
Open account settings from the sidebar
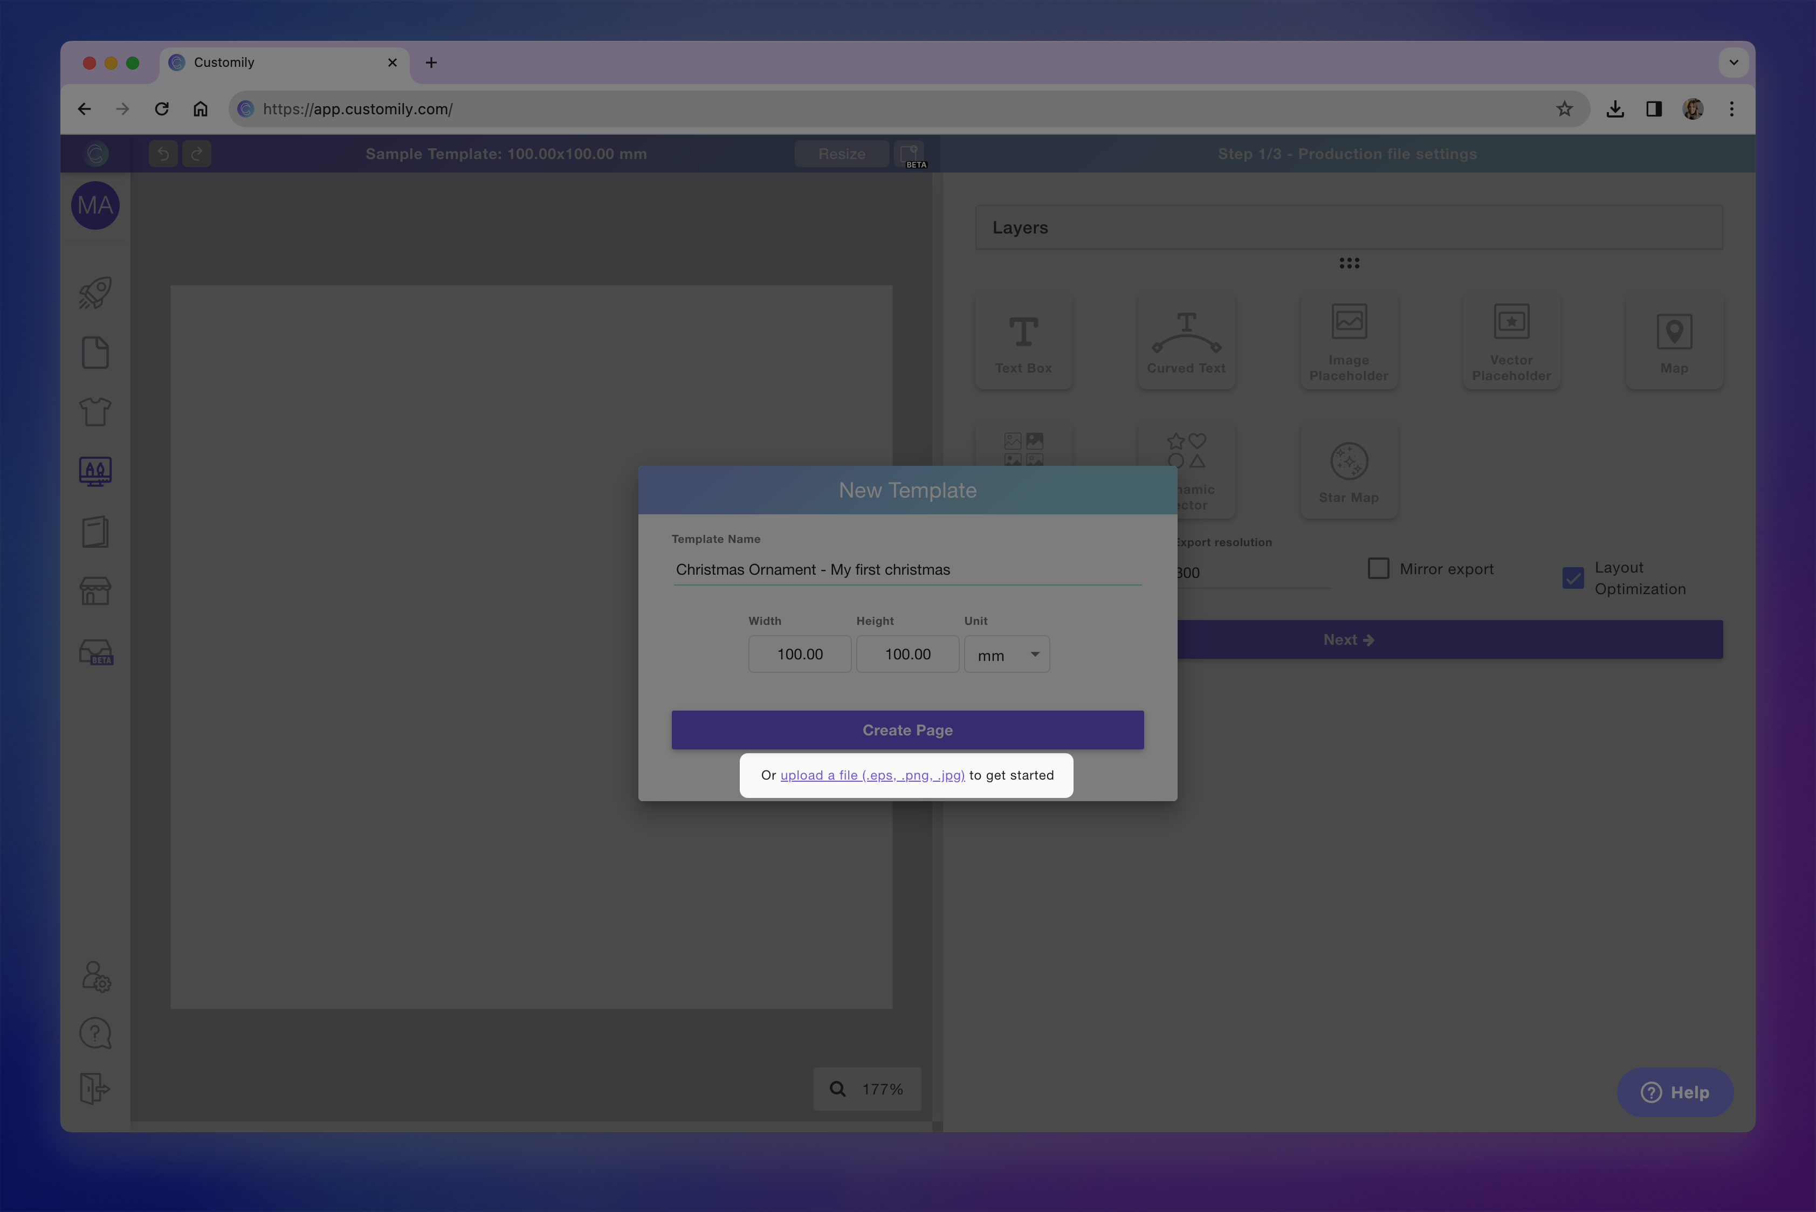[x=94, y=976]
